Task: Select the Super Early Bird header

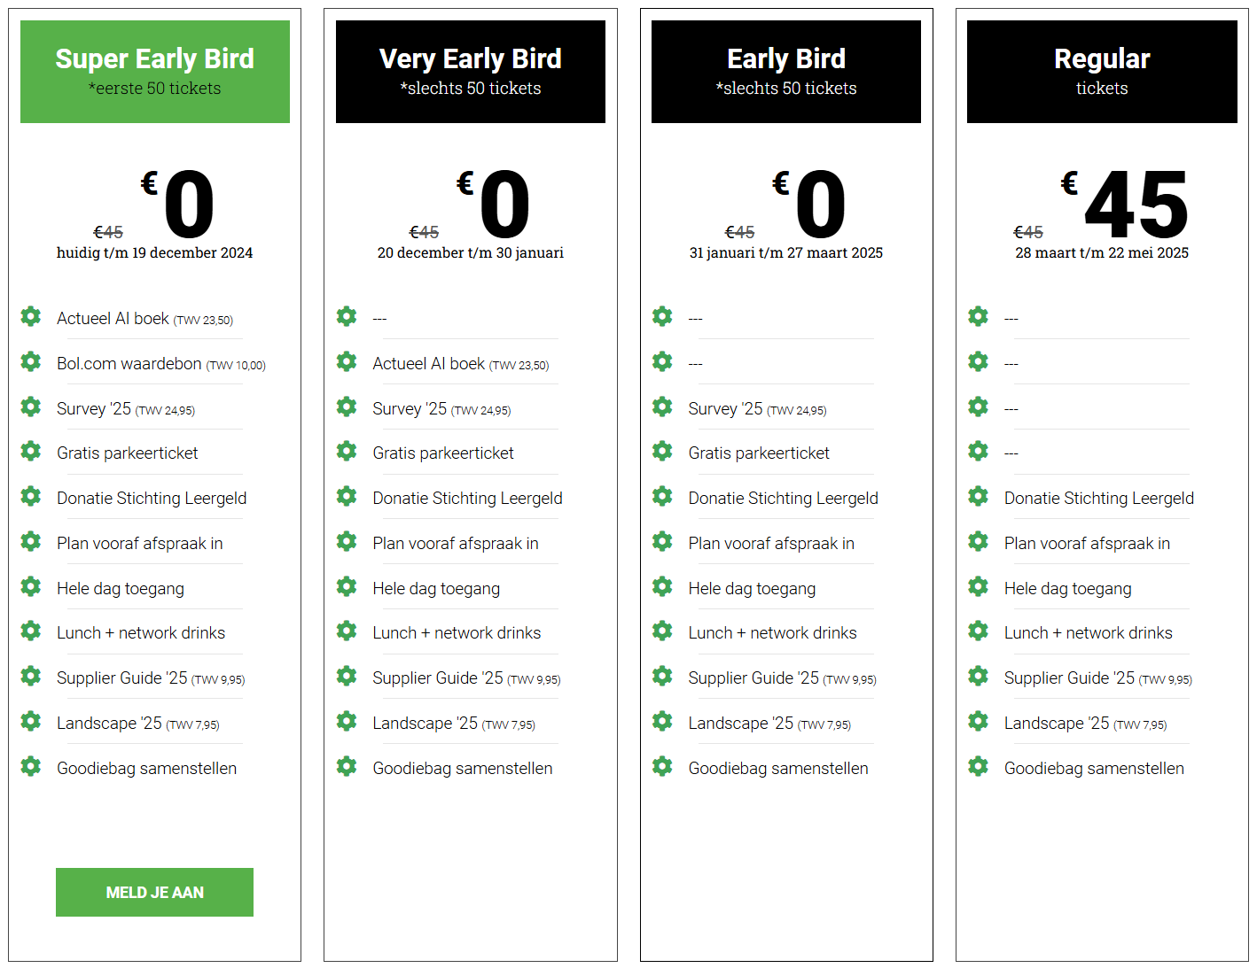Action: point(155,72)
